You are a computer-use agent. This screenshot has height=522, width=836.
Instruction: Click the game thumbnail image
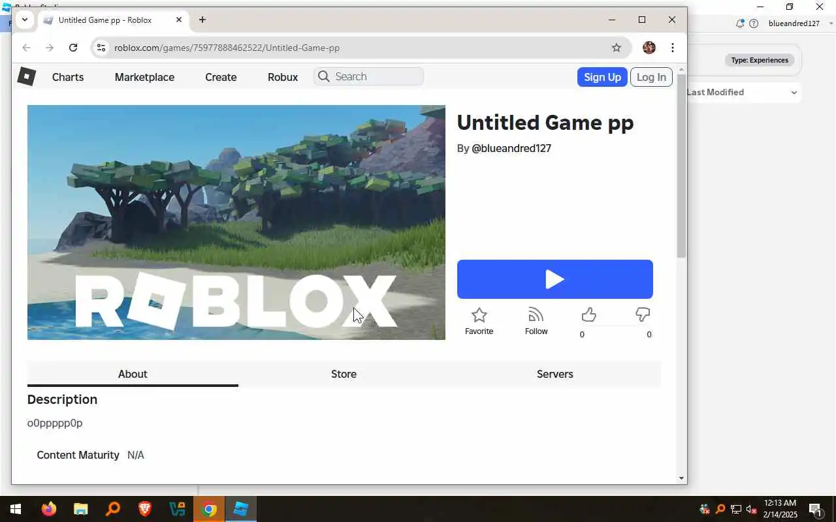click(x=236, y=223)
